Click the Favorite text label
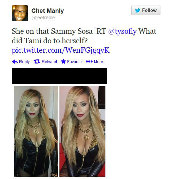The height and width of the screenshot is (179, 173). pos(74,62)
